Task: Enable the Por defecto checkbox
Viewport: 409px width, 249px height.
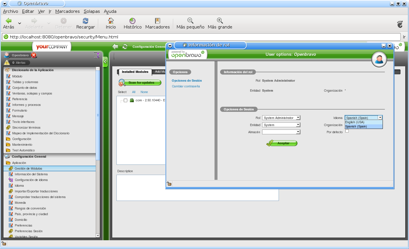Action: coord(347,131)
